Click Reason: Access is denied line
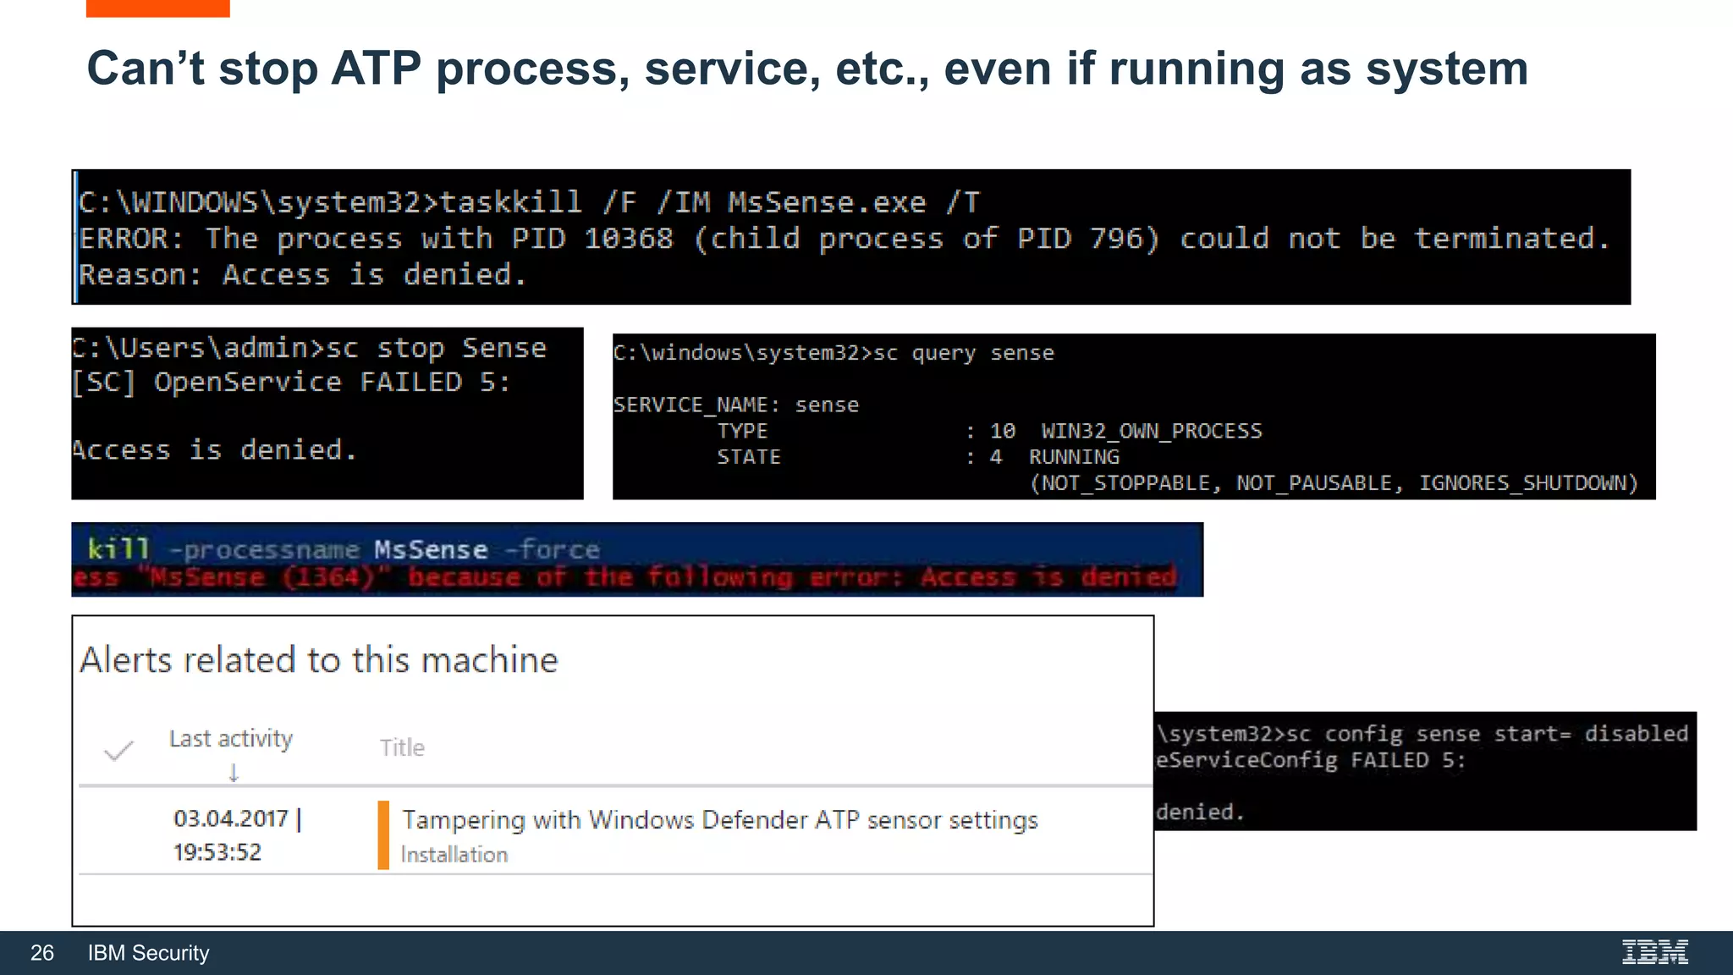The height and width of the screenshot is (975, 1733). pyautogui.click(x=302, y=275)
